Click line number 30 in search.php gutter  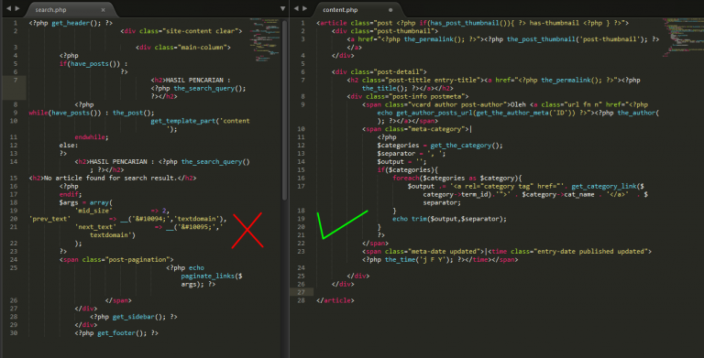pos(14,333)
